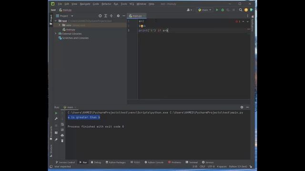Open the Services tool window
This screenshot has height=171, width=305.
point(208,162)
